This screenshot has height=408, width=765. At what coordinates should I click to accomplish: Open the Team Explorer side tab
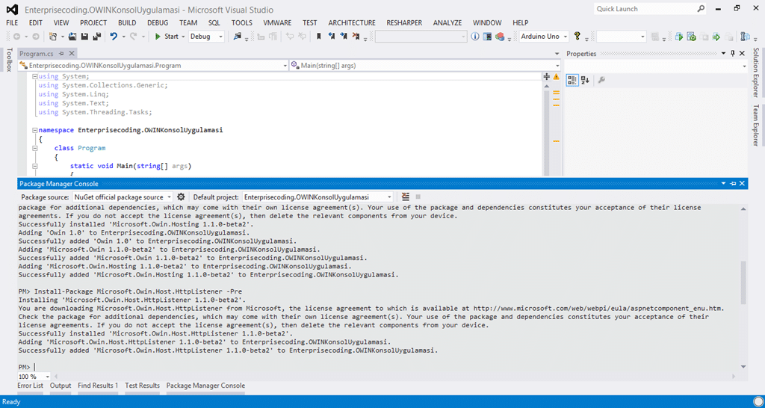click(x=756, y=126)
